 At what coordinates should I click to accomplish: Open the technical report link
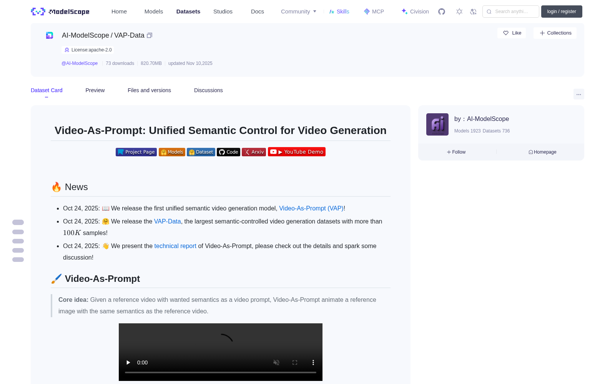pyautogui.click(x=175, y=246)
